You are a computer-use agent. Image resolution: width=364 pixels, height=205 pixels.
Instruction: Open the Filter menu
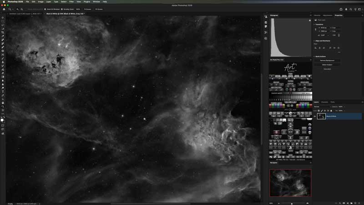click(71, 2)
